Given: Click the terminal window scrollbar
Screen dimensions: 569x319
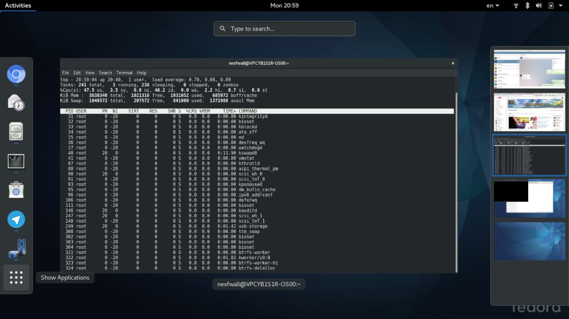Looking at the screenshot, I should pyautogui.click(x=456, y=182).
